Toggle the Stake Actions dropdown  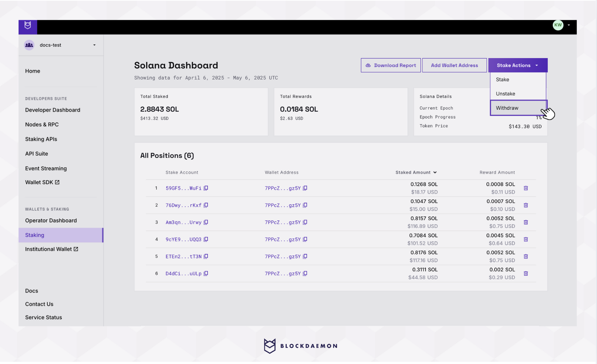[x=518, y=65]
